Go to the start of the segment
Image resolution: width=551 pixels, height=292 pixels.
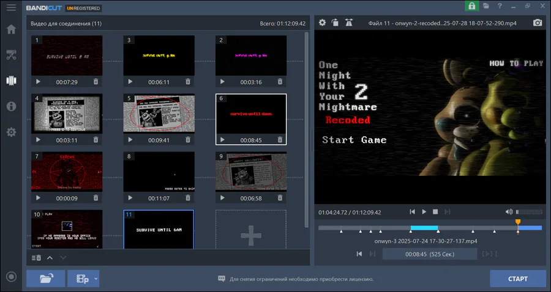pos(359,254)
